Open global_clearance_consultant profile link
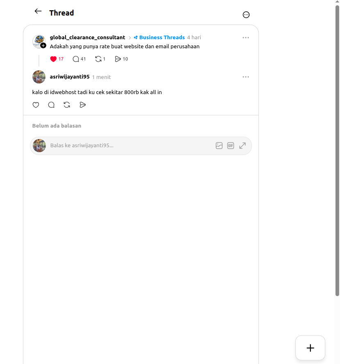 [87, 37]
